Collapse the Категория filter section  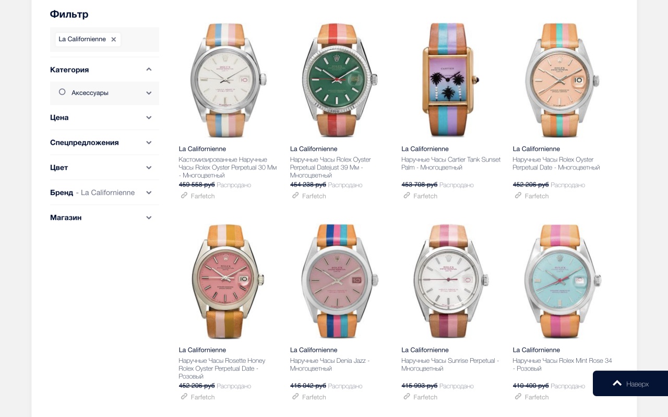pyautogui.click(x=149, y=69)
